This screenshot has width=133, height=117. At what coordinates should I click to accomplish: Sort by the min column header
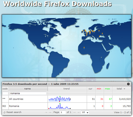click(99, 89)
